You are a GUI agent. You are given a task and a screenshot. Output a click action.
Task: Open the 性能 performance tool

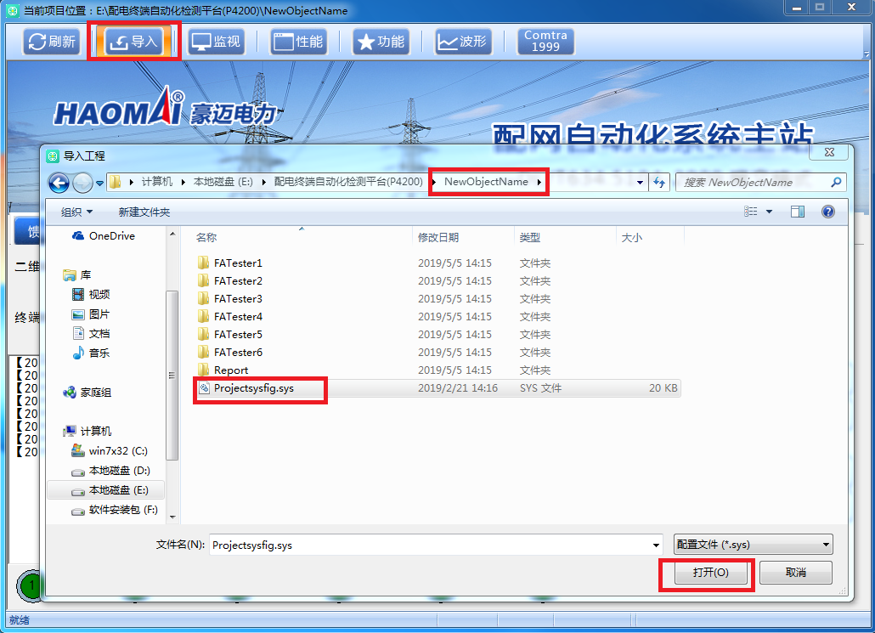point(298,42)
